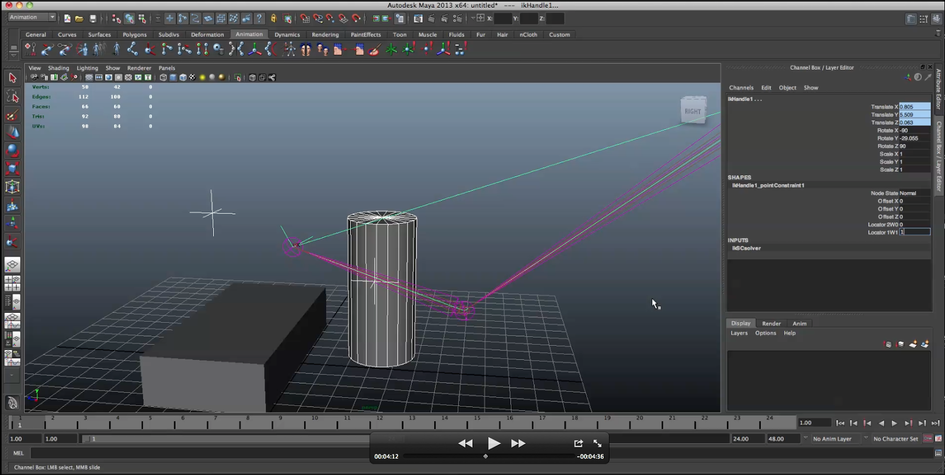This screenshot has width=945, height=475.
Task: Switch to the Anim layer tab
Action: pos(799,323)
